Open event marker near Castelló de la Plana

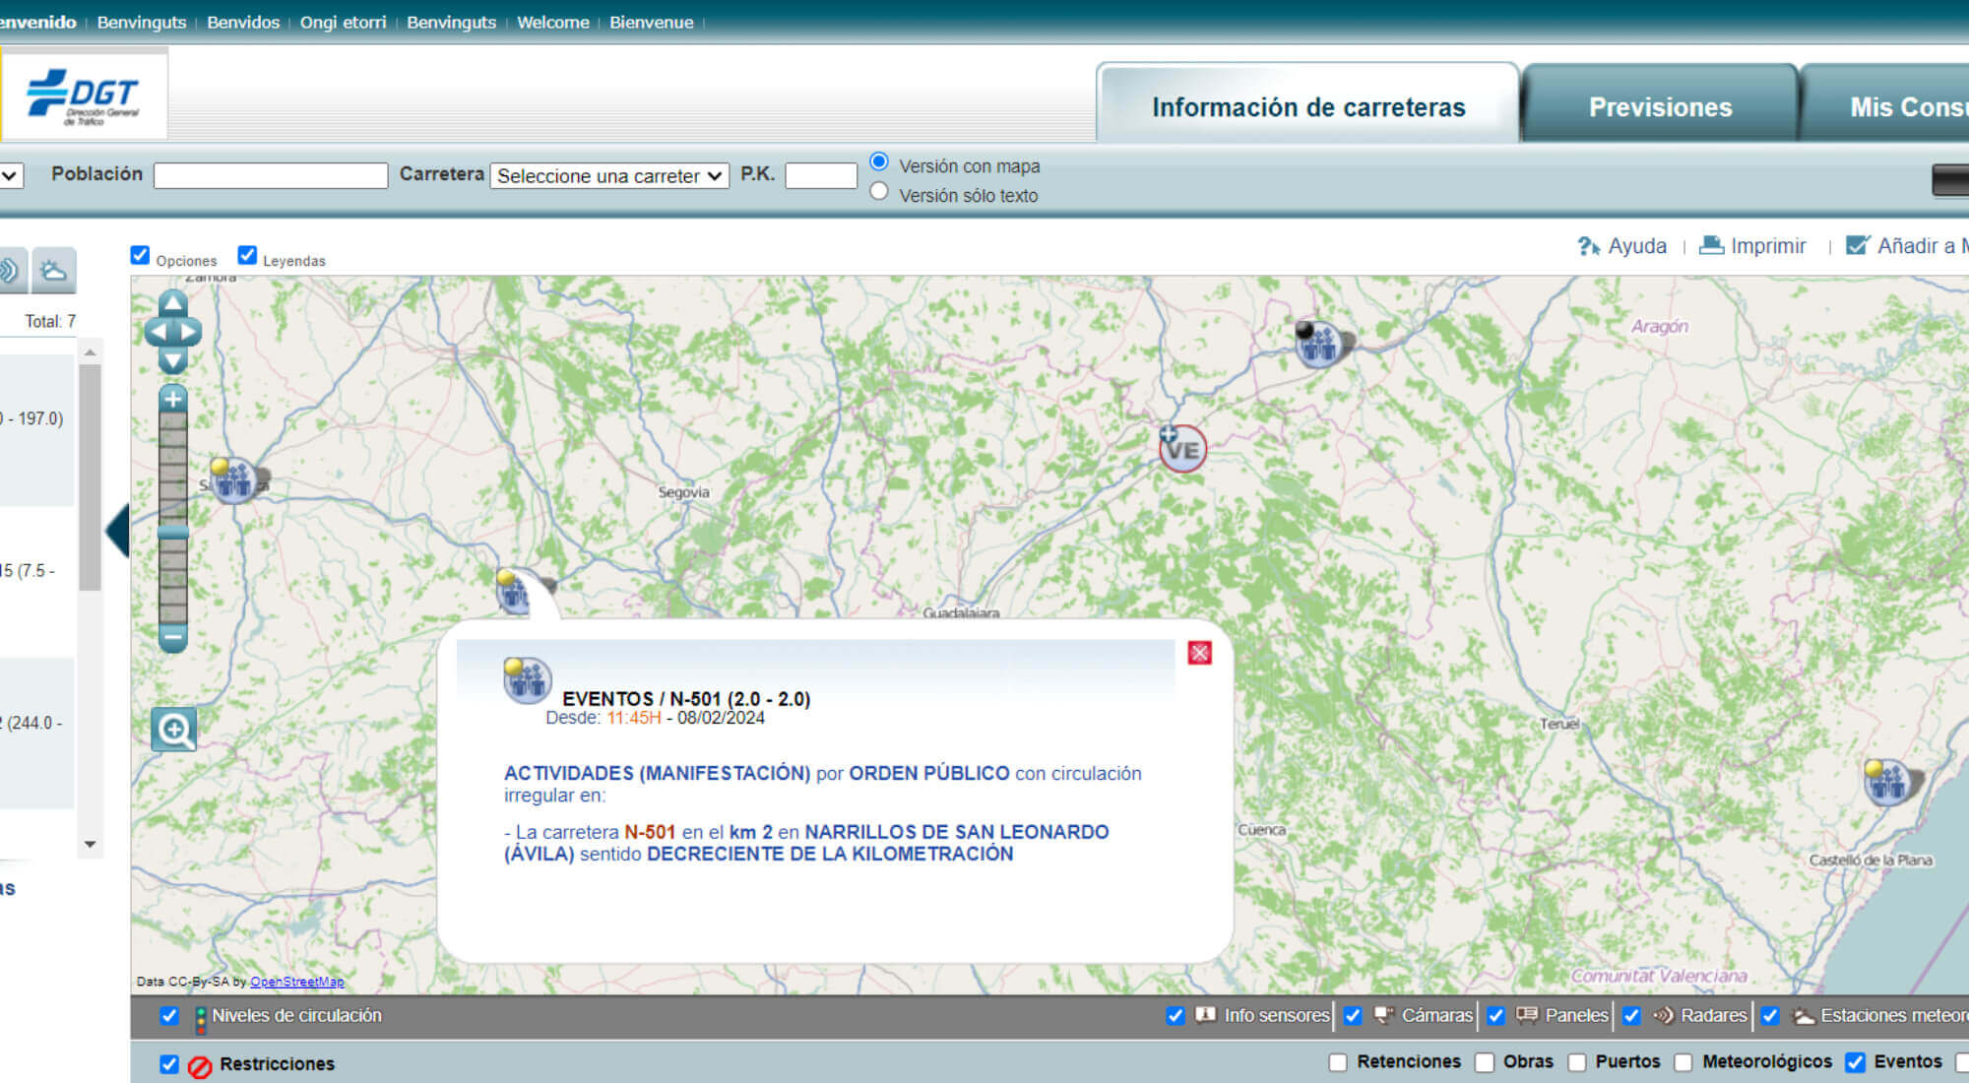coord(1888,784)
